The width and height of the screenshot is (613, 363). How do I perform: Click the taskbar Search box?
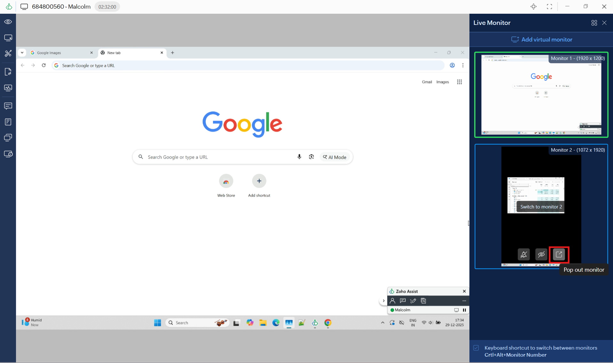coord(197,323)
